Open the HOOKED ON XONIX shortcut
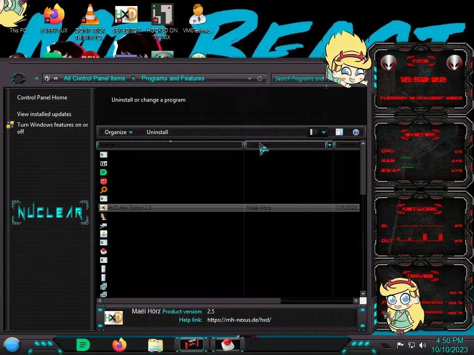 click(162, 22)
